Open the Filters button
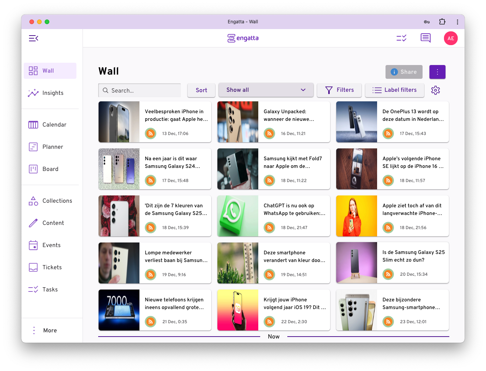The height and width of the screenshot is (371, 486). (339, 90)
